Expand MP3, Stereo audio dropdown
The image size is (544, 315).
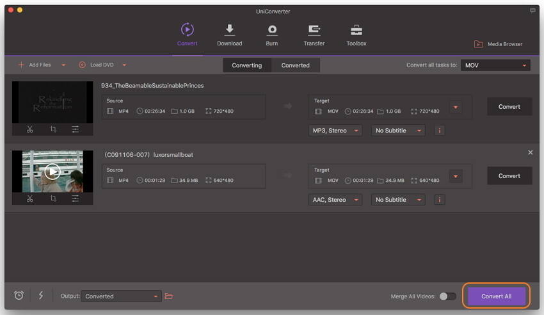coord(335,131)
